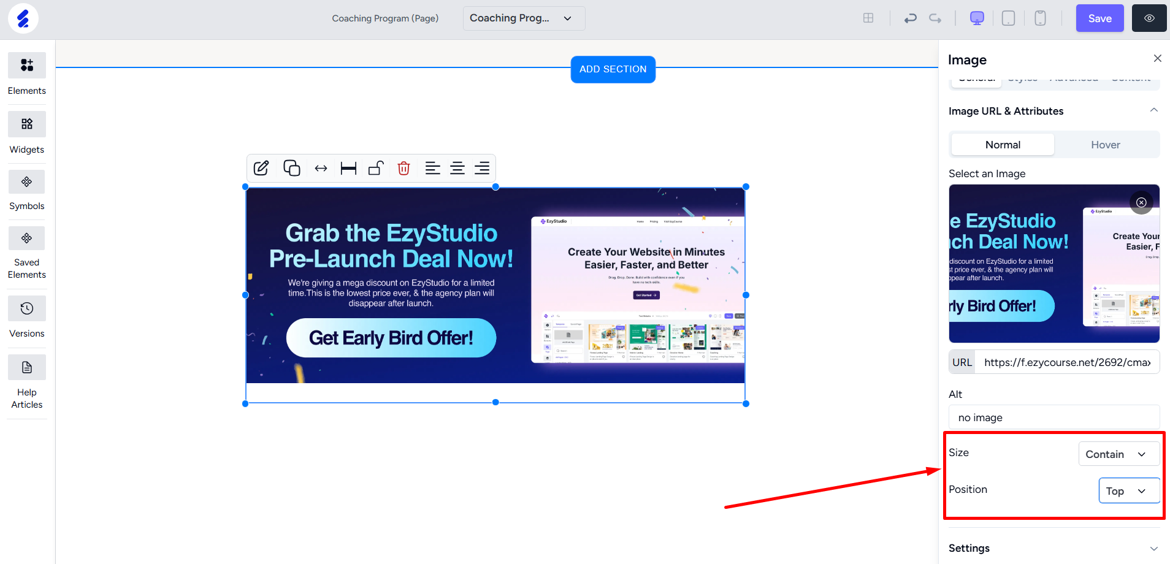Undo the last change

[911, 18]
